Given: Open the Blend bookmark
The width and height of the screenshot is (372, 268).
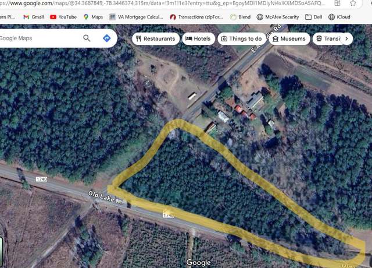Looking at the screenshot, I should [240, 17].
